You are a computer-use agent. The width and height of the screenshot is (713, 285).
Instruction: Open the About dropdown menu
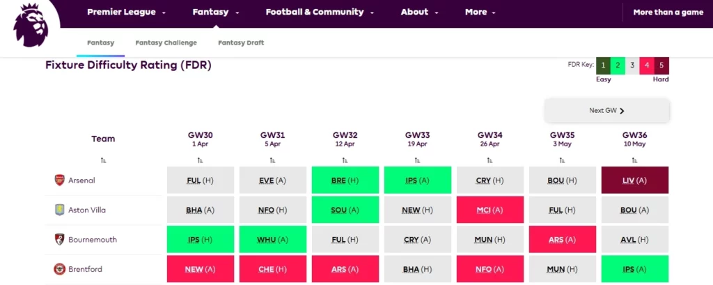419,13
